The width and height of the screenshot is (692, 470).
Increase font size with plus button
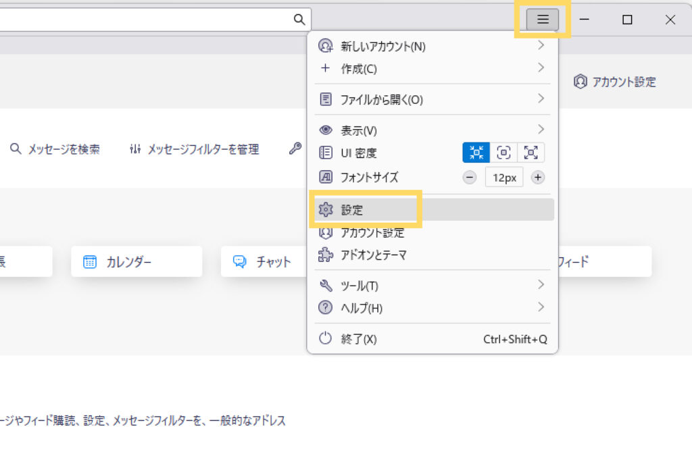click(538, 178)
